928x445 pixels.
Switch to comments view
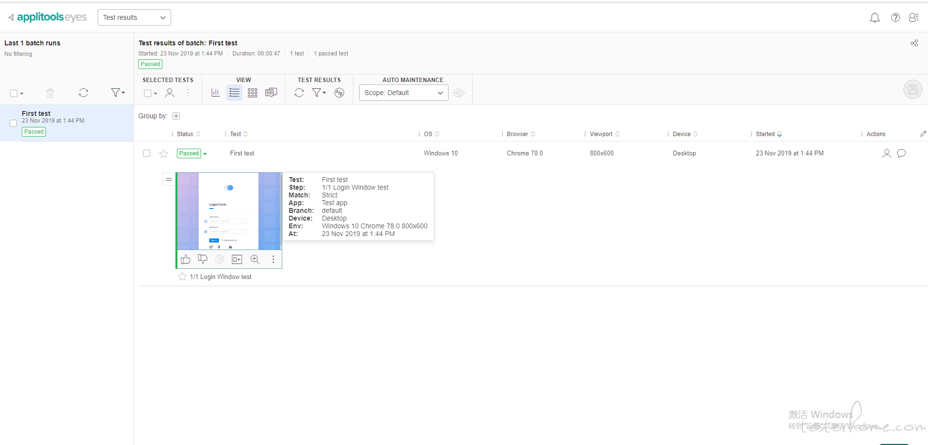(x=271, y=92)
